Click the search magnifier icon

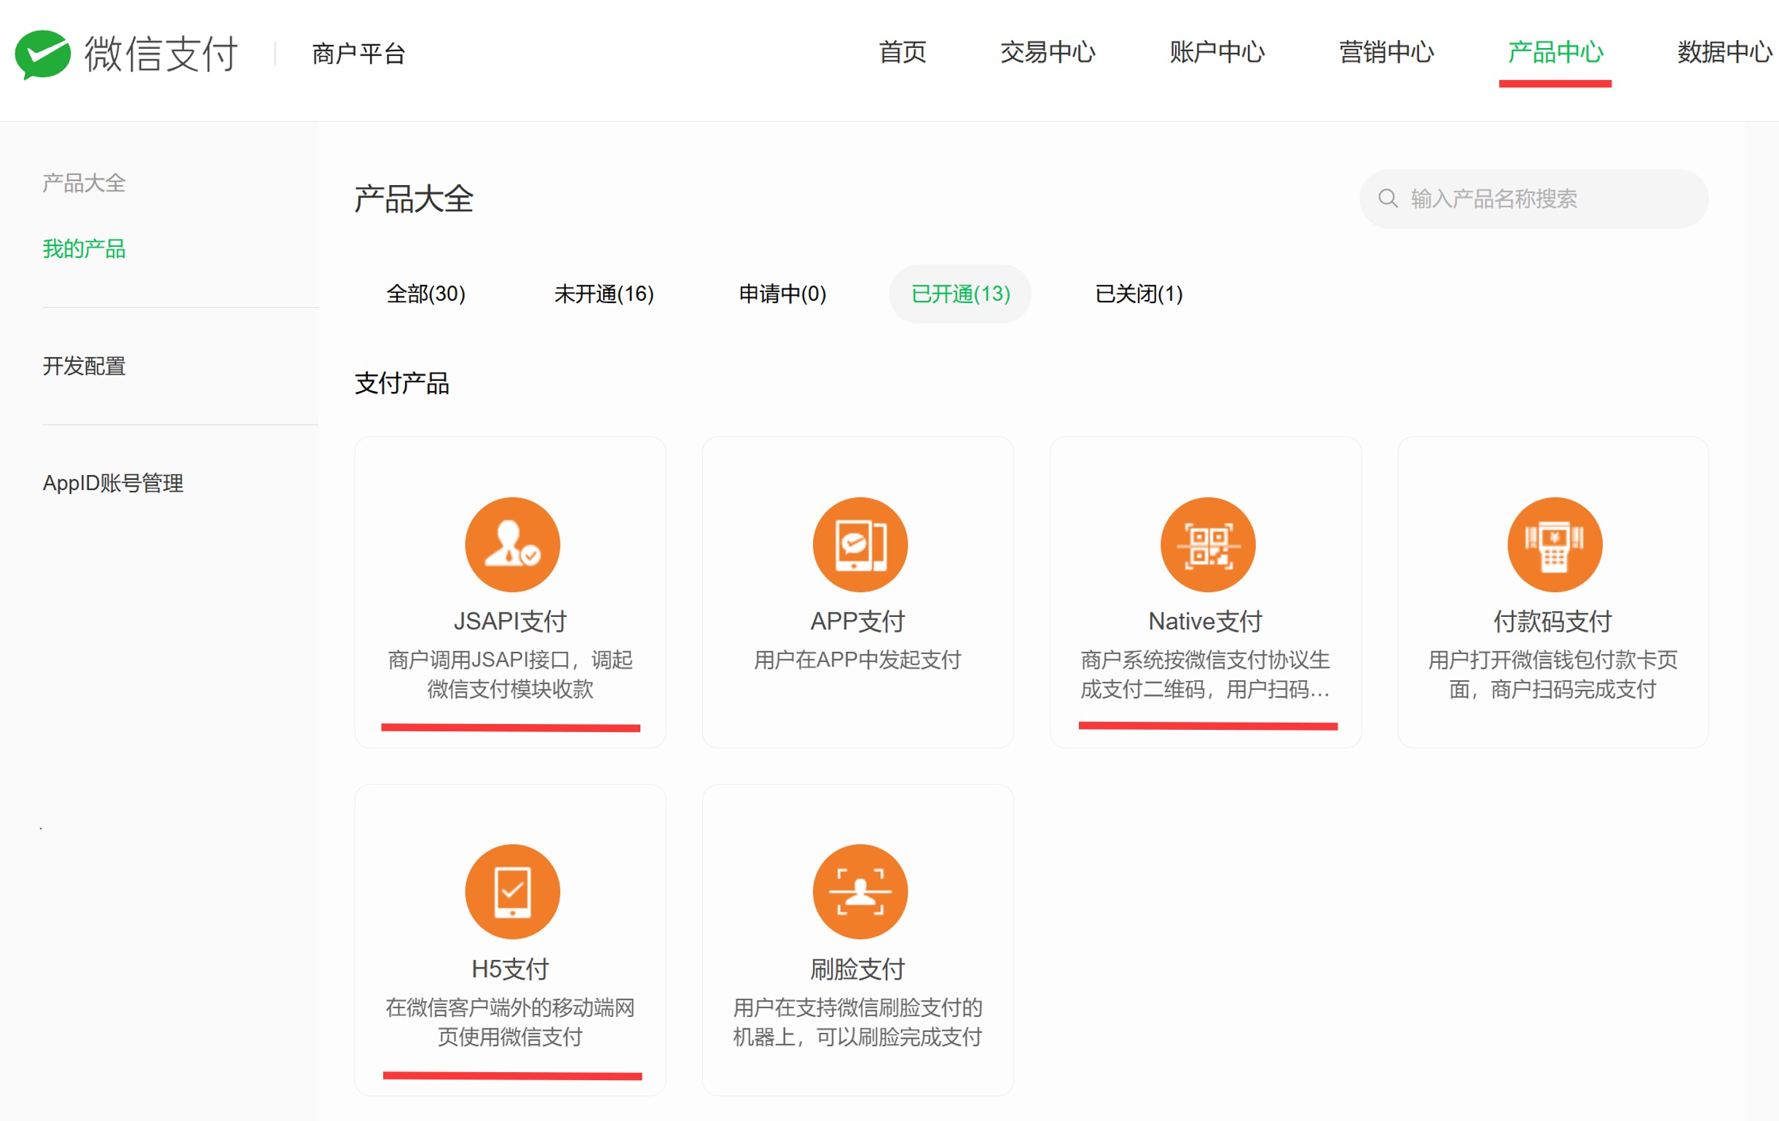coord(1388,199)
